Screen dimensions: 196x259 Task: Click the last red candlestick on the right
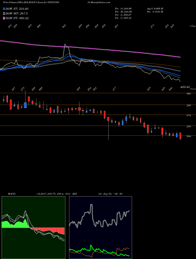click(x=180, y=136)
